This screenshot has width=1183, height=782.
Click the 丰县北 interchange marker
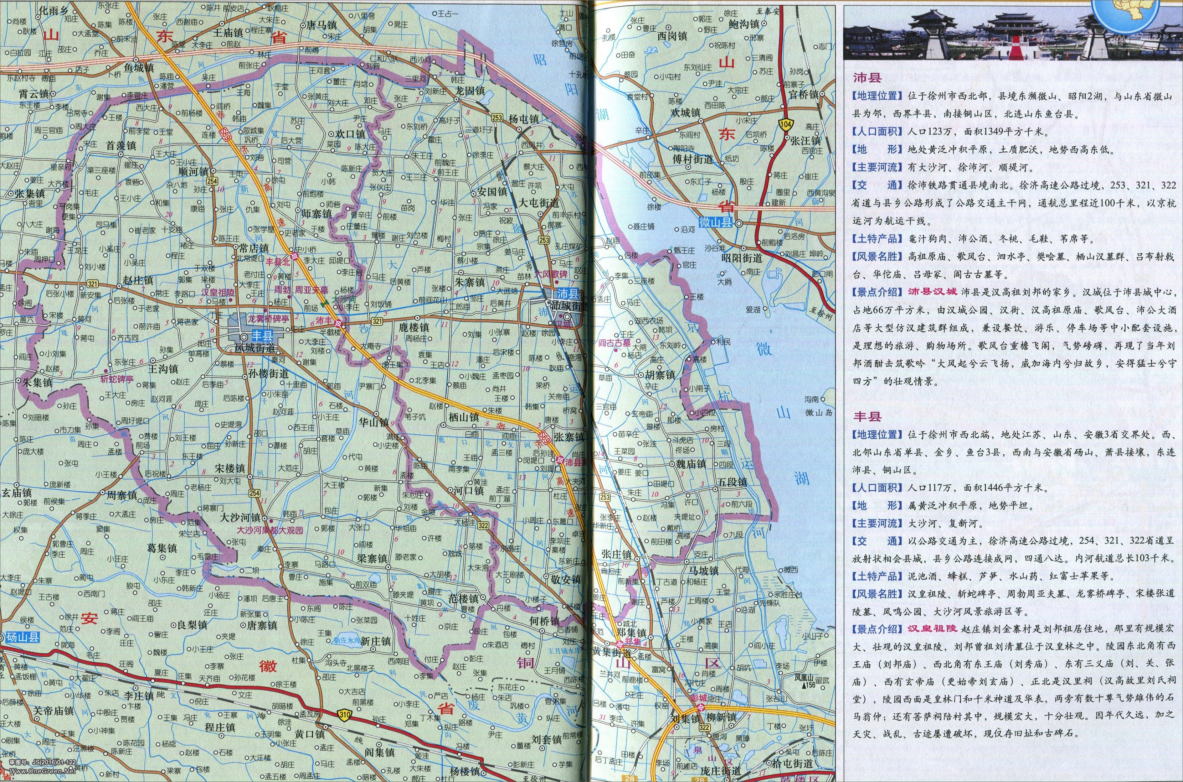295,256
